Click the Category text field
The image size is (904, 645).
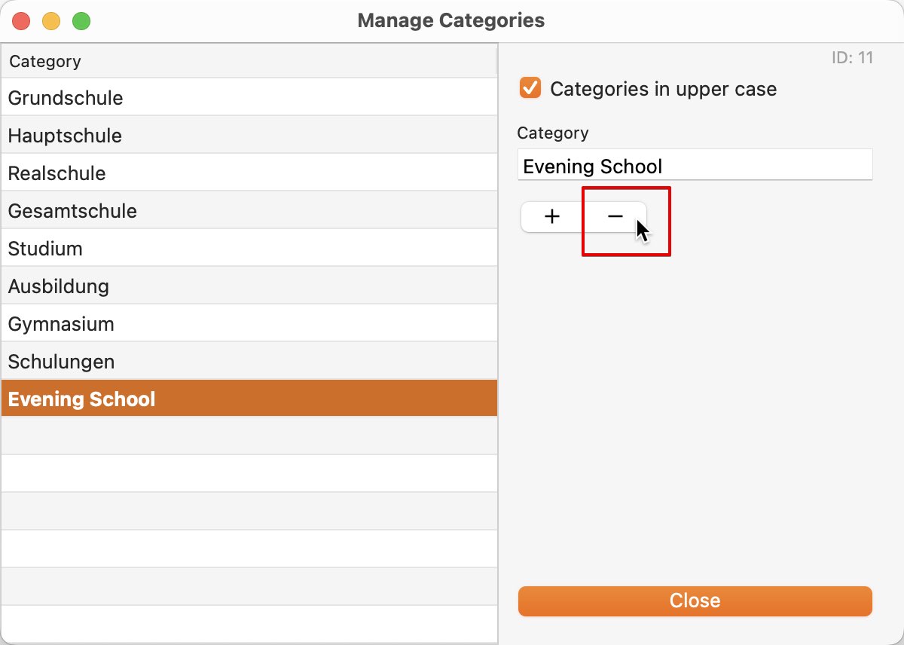(695, 166)
